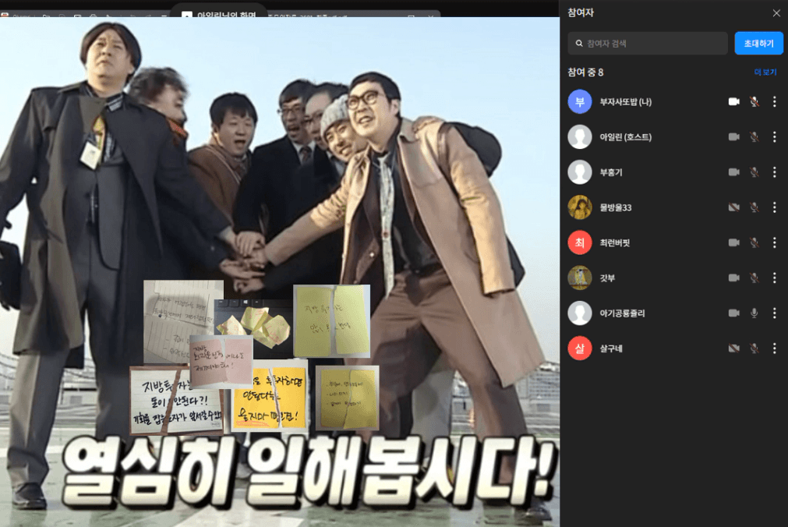Click the default avatar of 아기공룡둘리
This screenshot has width=788, height=527.
pos(580,313)
